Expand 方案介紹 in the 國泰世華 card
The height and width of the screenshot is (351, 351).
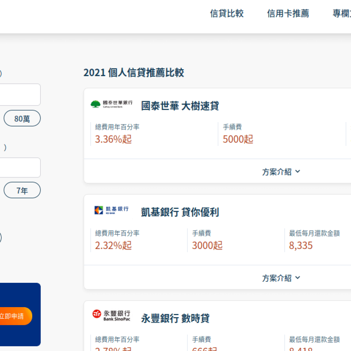point(281,172)
